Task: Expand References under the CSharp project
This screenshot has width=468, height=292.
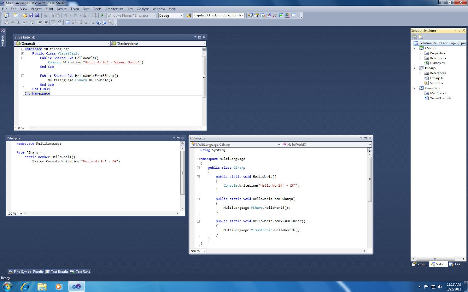Action: tap(419, 58)
